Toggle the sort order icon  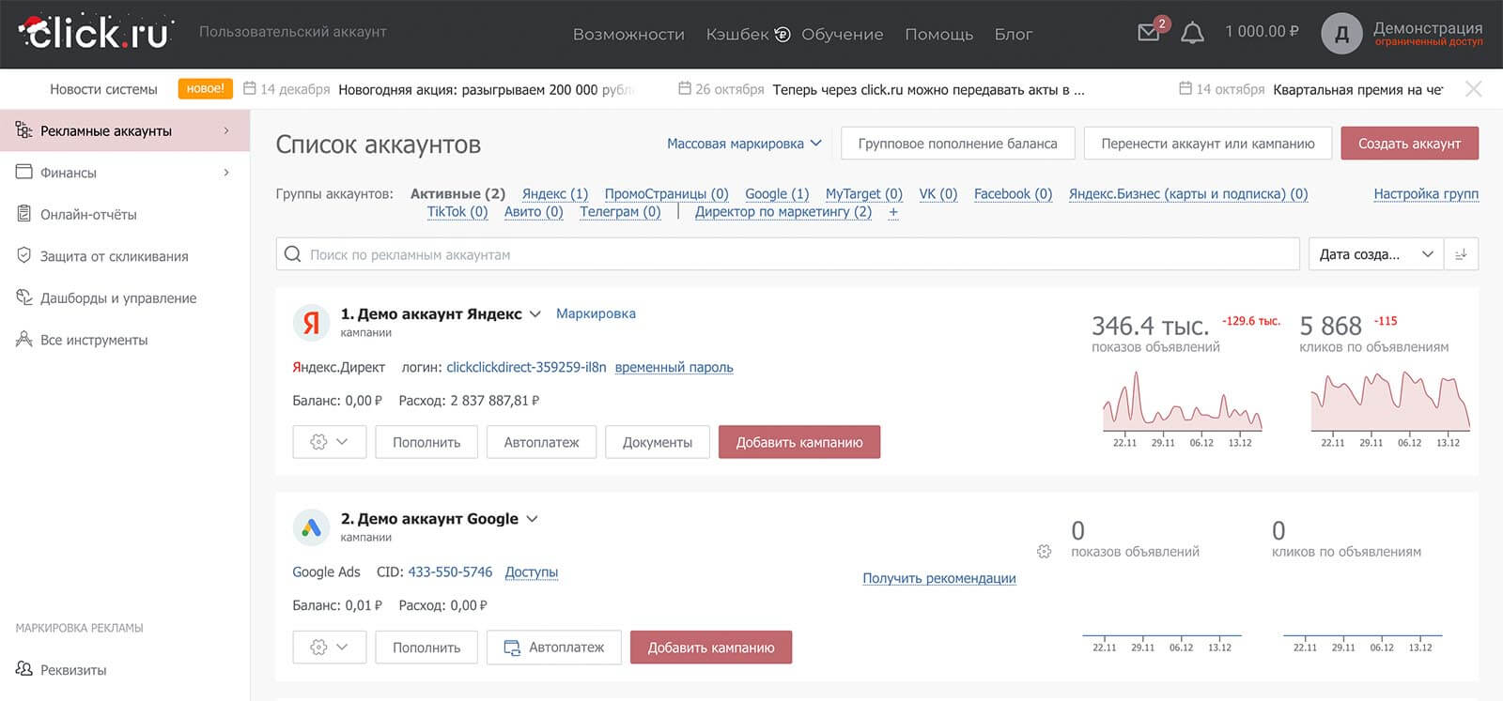[x=1461, y=254]
